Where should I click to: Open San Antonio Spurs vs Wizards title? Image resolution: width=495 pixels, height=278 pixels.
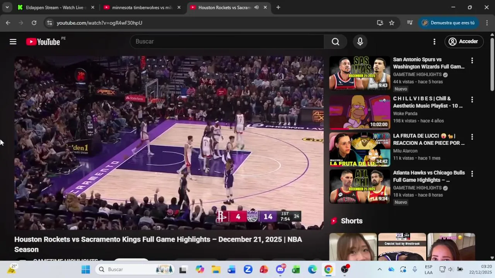tap(429, 63)
